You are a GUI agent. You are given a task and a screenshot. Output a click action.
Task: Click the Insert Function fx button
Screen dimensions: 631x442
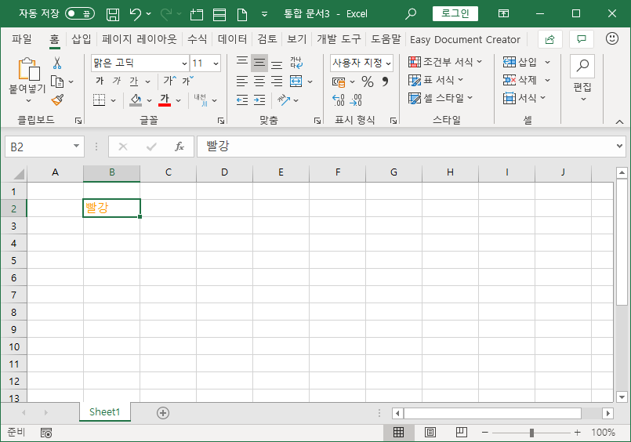click(x=180, y=147)
